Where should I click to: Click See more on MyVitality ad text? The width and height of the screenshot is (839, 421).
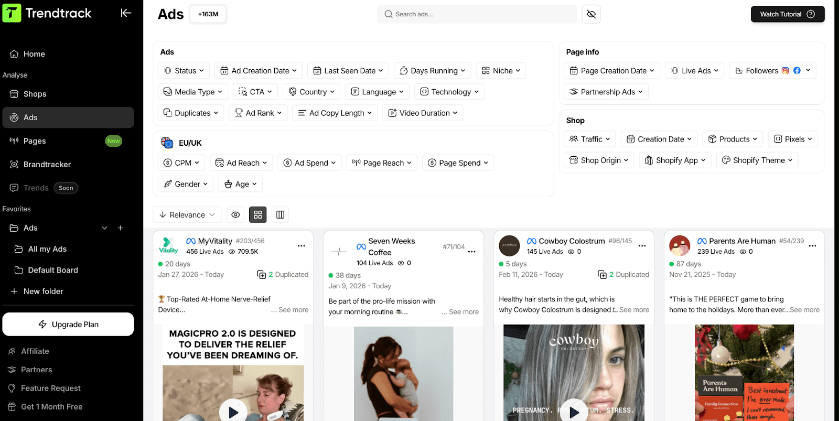point(293,310)
